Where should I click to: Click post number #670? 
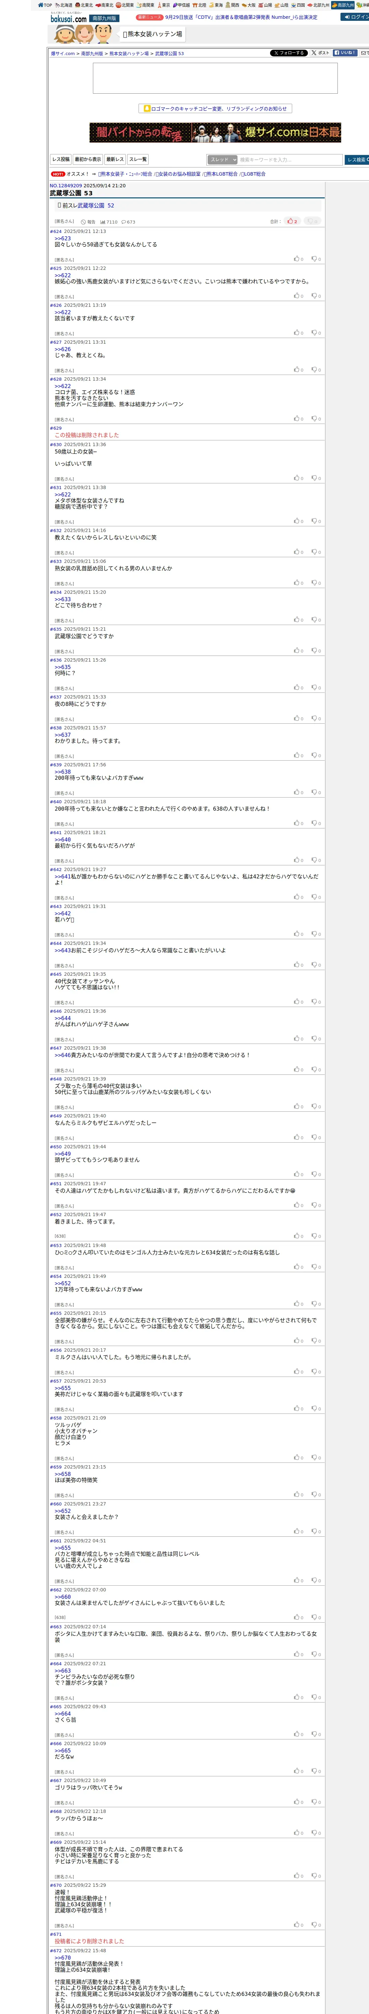55,1885
